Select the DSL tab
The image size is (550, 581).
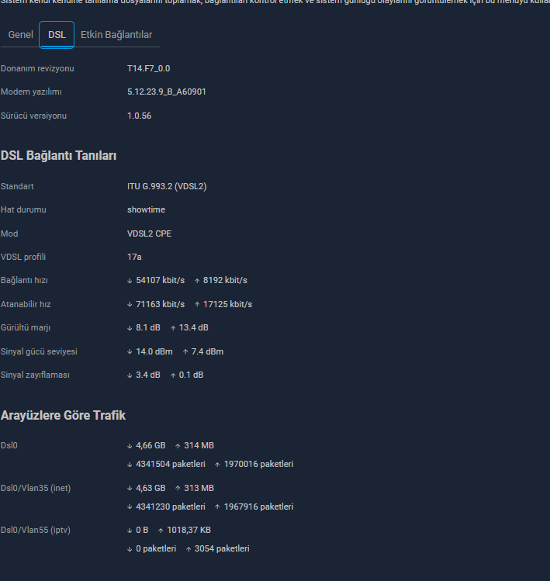click(x=57, y=35)
